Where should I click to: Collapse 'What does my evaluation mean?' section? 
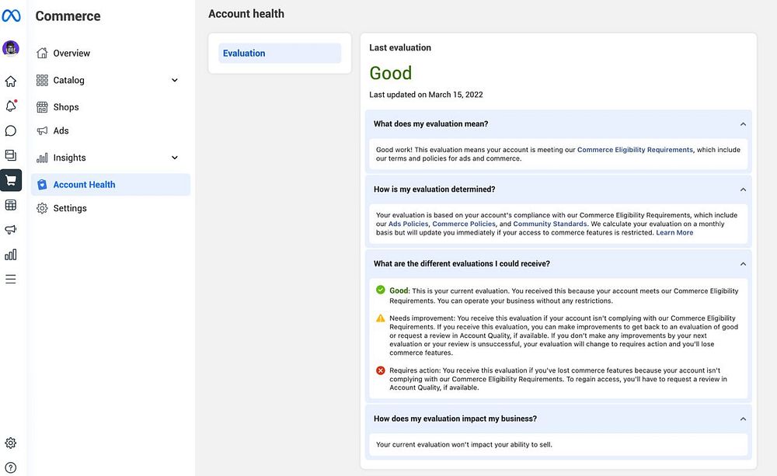pos(743,124)
